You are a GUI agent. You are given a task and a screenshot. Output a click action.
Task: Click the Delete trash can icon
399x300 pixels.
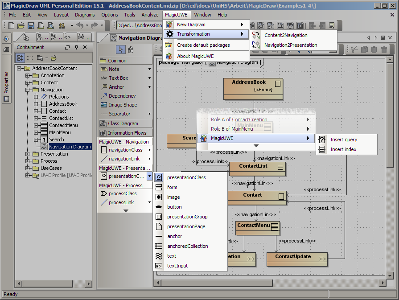[x=384, y=49]
